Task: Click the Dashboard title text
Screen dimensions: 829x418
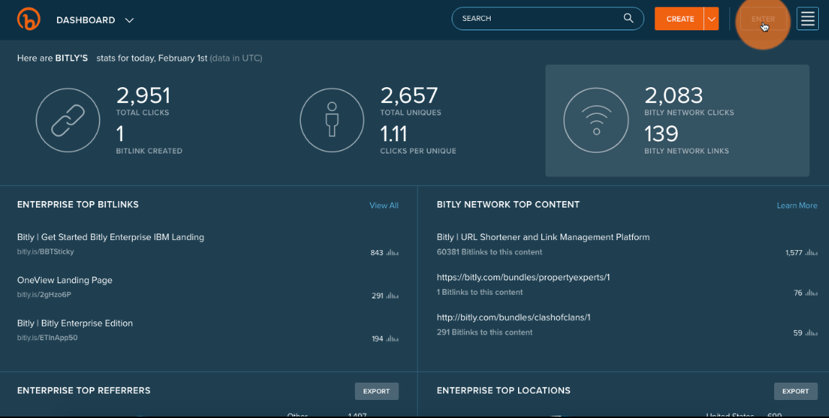Action: click(x=86, y=20)
